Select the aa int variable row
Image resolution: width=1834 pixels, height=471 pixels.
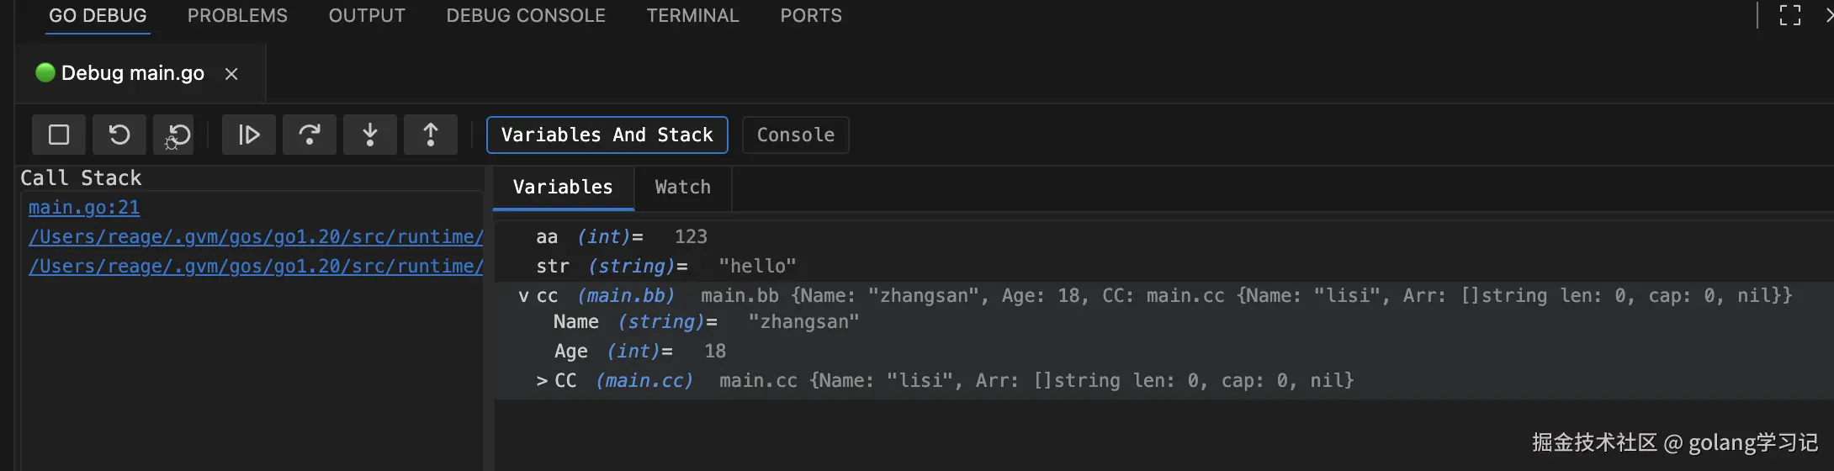coord(622,237)
